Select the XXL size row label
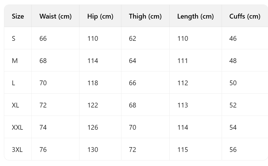This screenshot has width=268, height=166. point(17,127)
